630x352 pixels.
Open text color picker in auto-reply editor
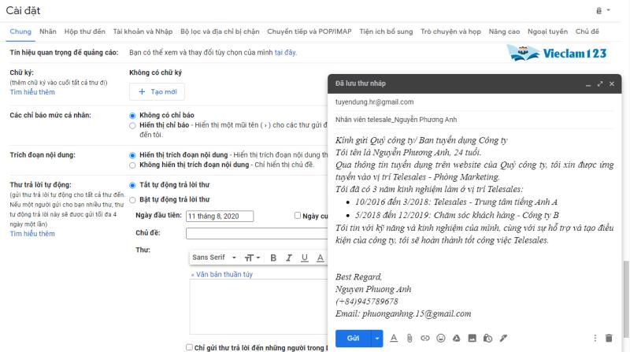321,258
